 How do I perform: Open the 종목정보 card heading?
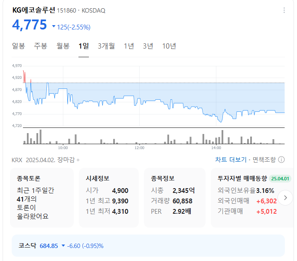tap(163, 178)
